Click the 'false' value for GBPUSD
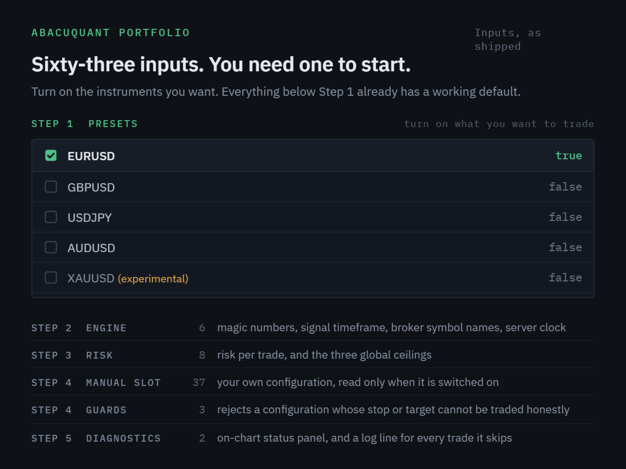The image size is (626, 469). pyautogui.click(x=565, y=187)
